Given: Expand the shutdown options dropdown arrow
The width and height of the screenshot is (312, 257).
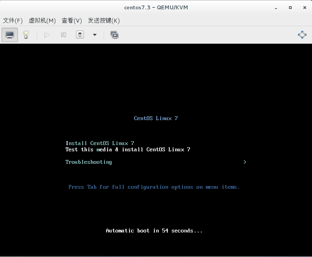Looking at the screenshot, I should tap(95, 35).
